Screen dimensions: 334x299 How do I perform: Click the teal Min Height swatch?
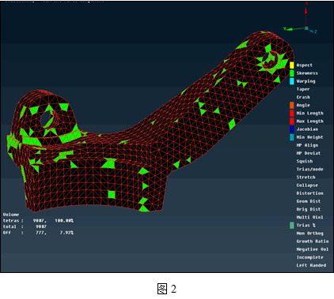pyautogui.click(x=292, y=137)
